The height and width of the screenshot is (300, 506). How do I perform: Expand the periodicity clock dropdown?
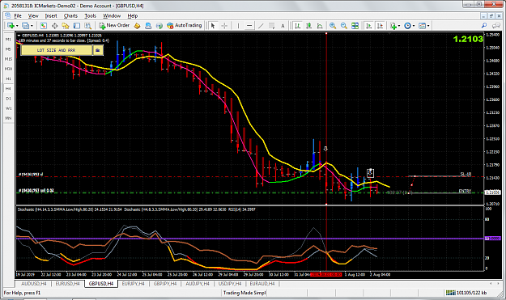(414, 26)
